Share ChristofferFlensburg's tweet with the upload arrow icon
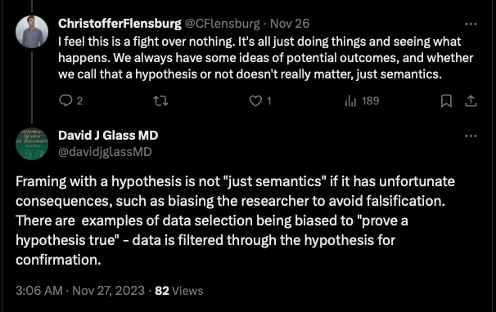This screenshot has height=312, width=496. coord(471,101)
